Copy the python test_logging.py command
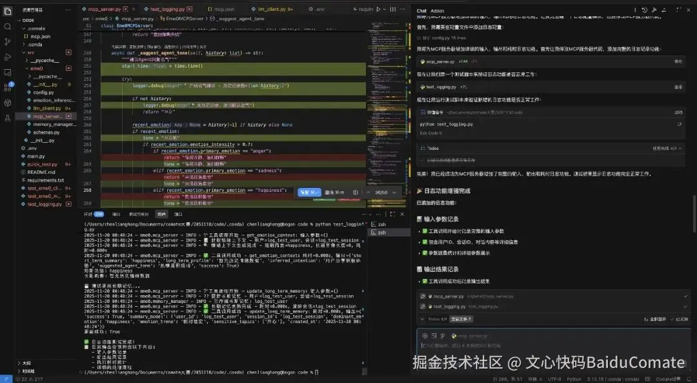Viewport: 697px width, 383px height. [679, 124]
